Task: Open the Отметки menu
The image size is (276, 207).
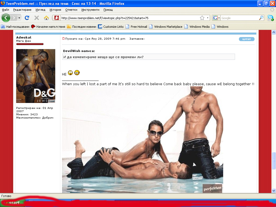Action: [71, 10]
